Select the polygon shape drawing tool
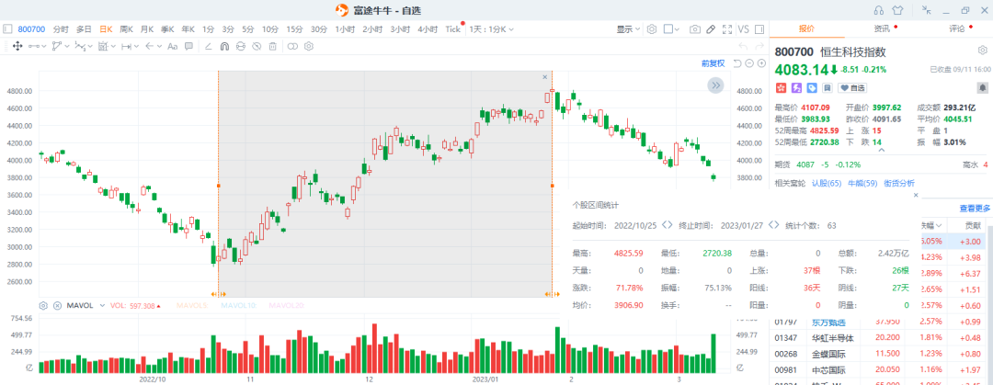The width and height of the screenshot is (993, 385). coord(57,46)
